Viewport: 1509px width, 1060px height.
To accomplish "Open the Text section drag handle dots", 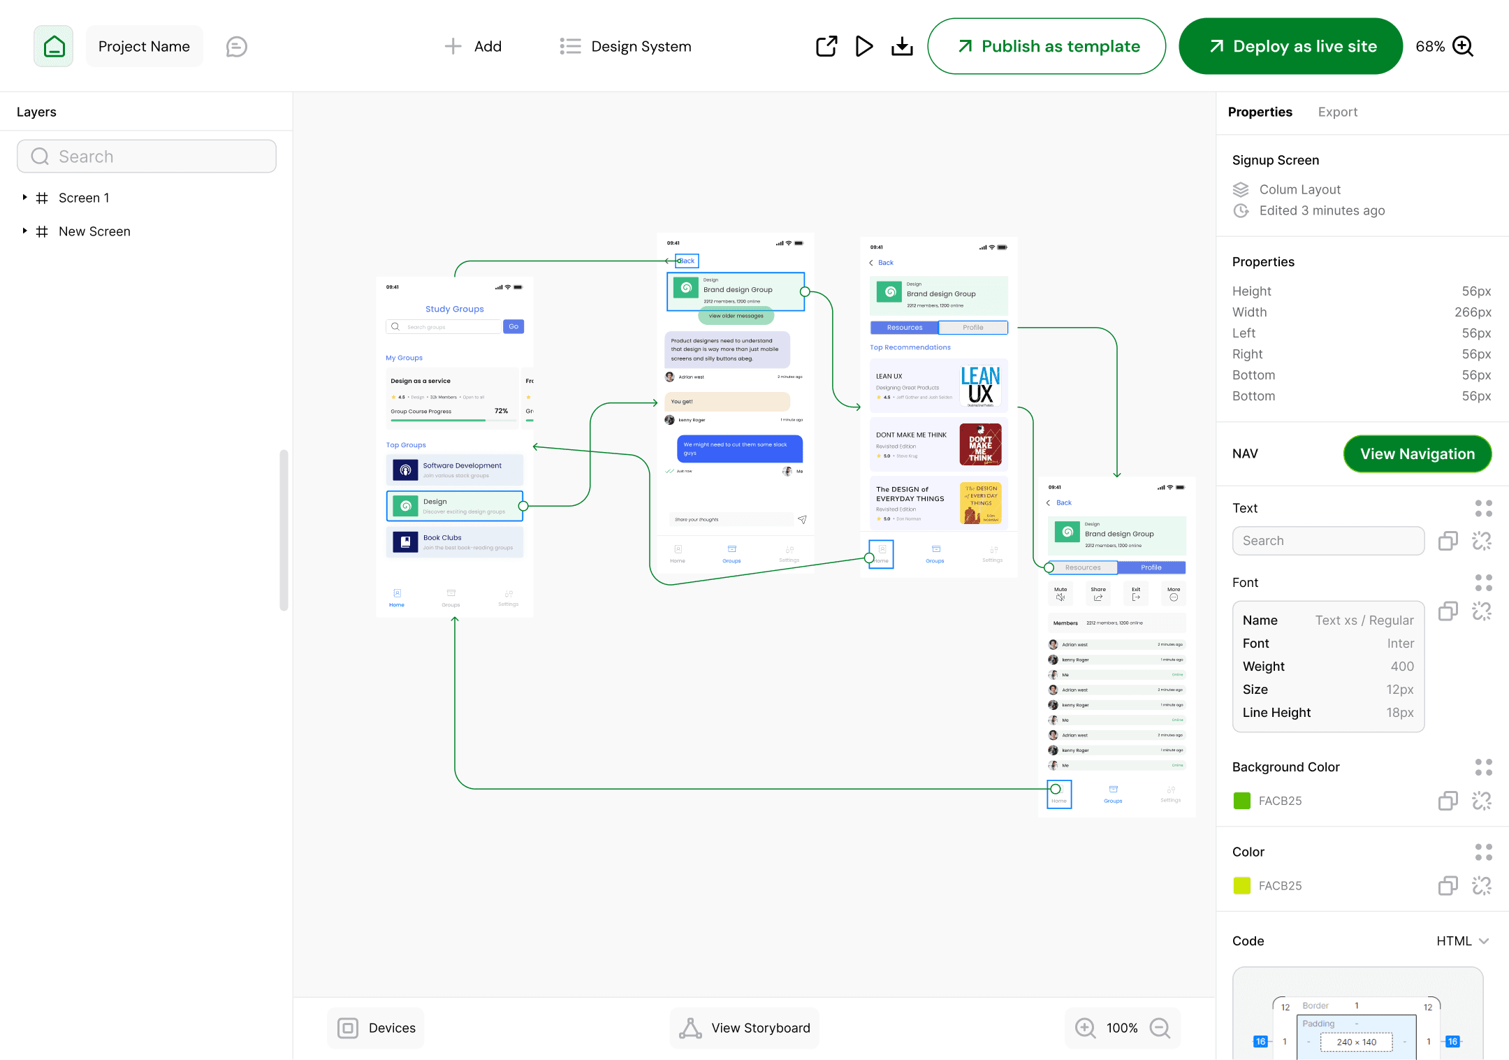I will 1483,508.
